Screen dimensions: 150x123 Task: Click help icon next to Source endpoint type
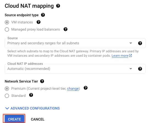[x=43, y=15]
